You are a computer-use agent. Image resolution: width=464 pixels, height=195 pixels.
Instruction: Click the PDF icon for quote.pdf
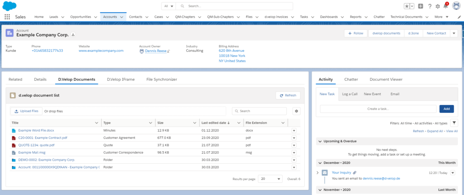[13, 145]
